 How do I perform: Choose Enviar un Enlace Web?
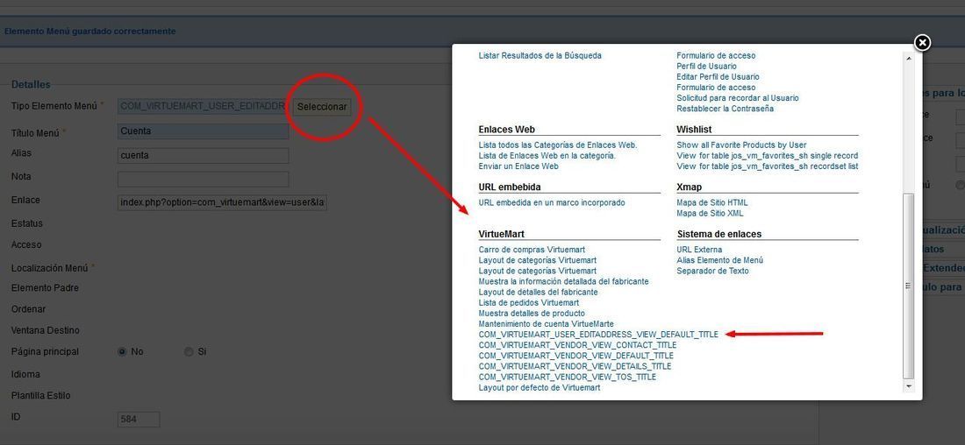click(x=518, y=166)
